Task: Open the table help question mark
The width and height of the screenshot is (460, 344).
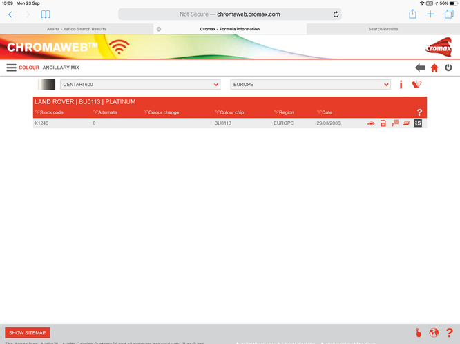Action: (419, 112)
